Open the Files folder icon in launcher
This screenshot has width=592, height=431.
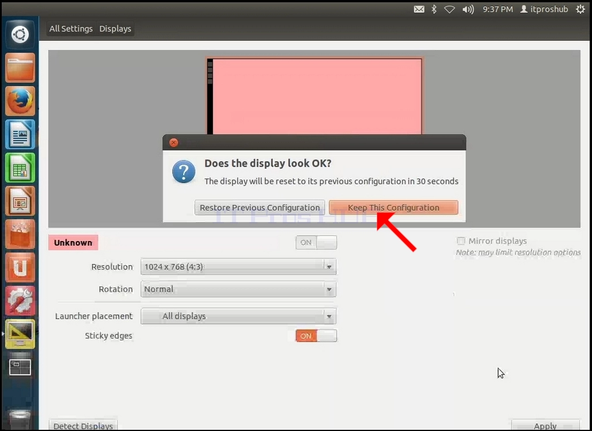click(x=20, y=68)
